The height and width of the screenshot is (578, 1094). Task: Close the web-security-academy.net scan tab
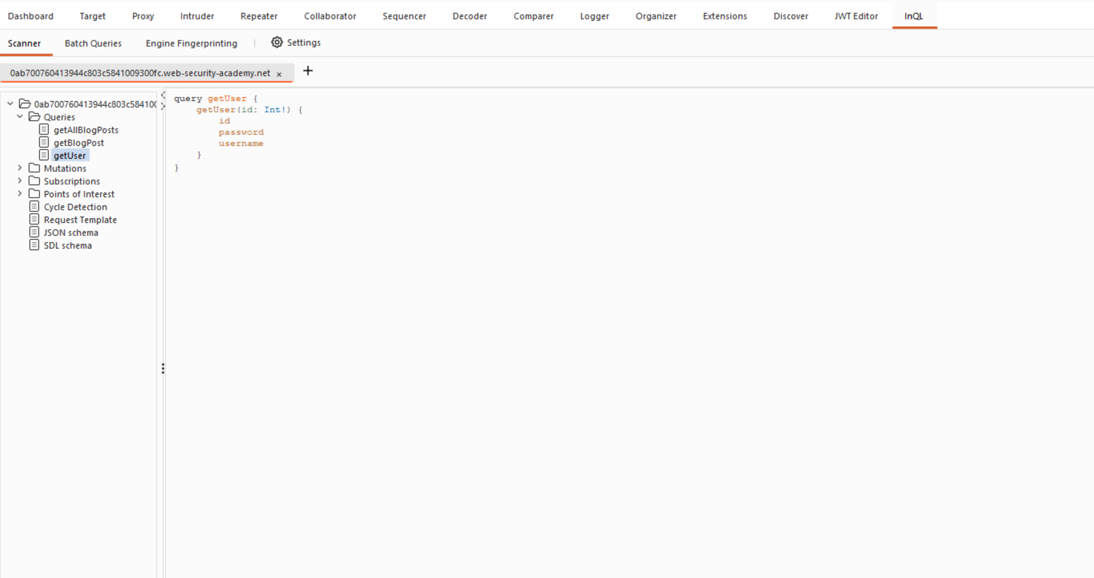coord(279,74)
